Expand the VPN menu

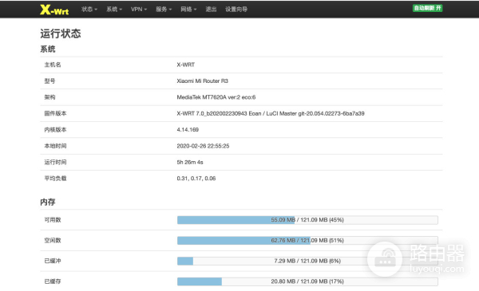pyautogui.click(x=139, y=9)
